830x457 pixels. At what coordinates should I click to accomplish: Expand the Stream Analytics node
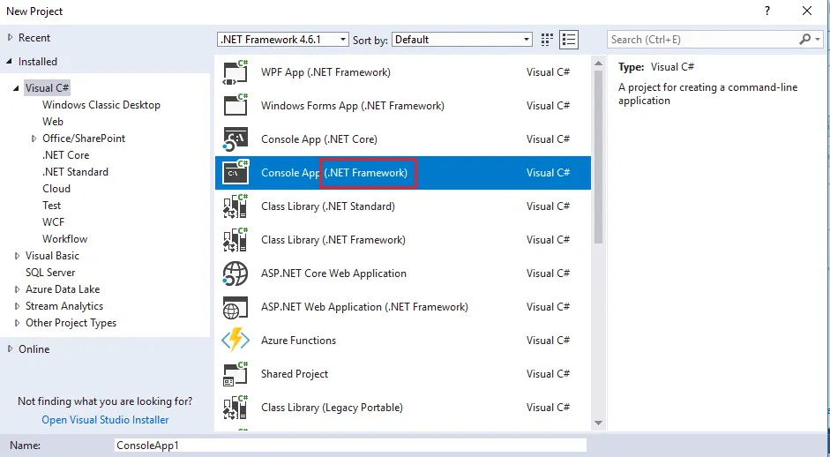pos(17,306)
